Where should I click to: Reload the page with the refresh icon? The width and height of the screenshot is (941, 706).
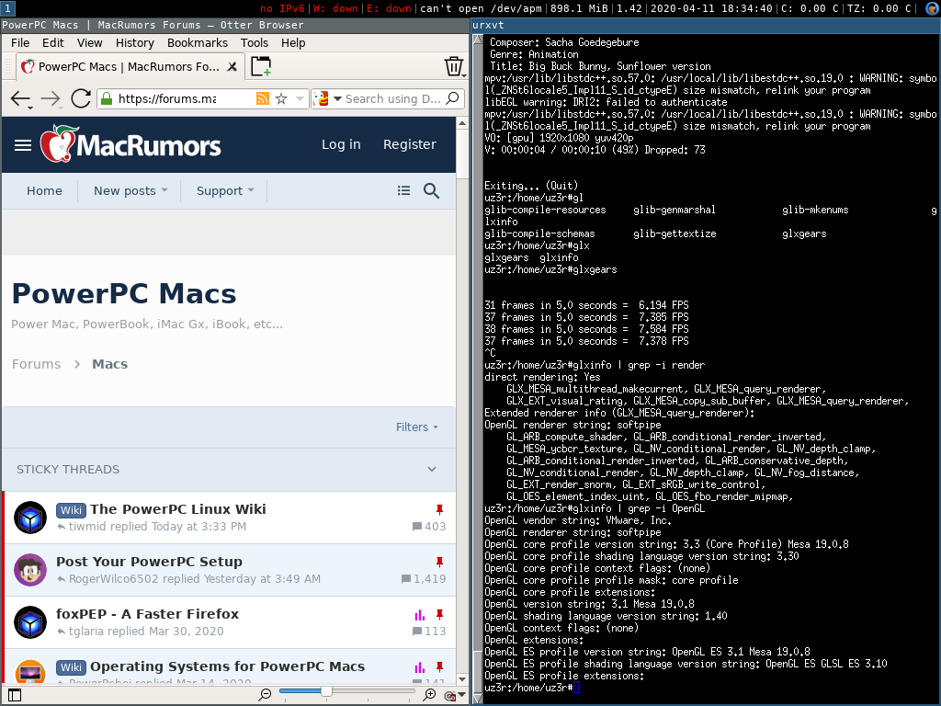81,98
